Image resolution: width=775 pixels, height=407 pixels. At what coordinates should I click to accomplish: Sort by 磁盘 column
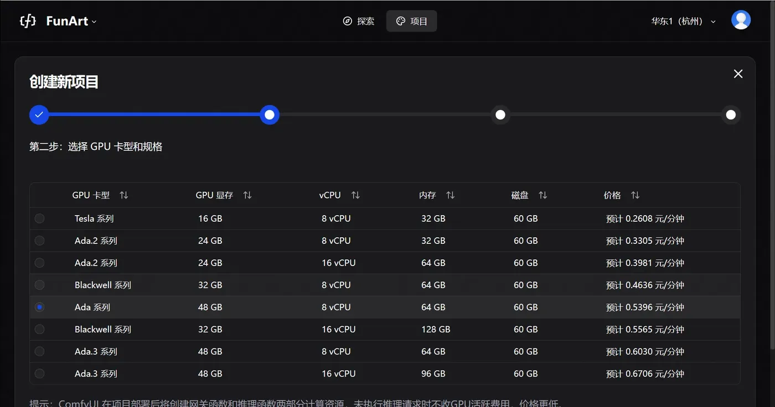543,195
